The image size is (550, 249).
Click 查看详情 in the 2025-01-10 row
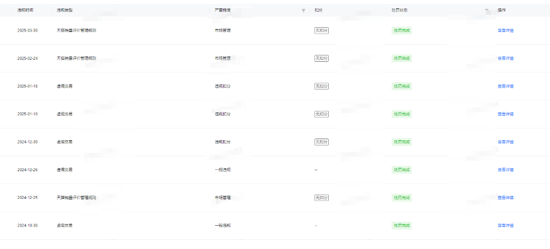505,114
